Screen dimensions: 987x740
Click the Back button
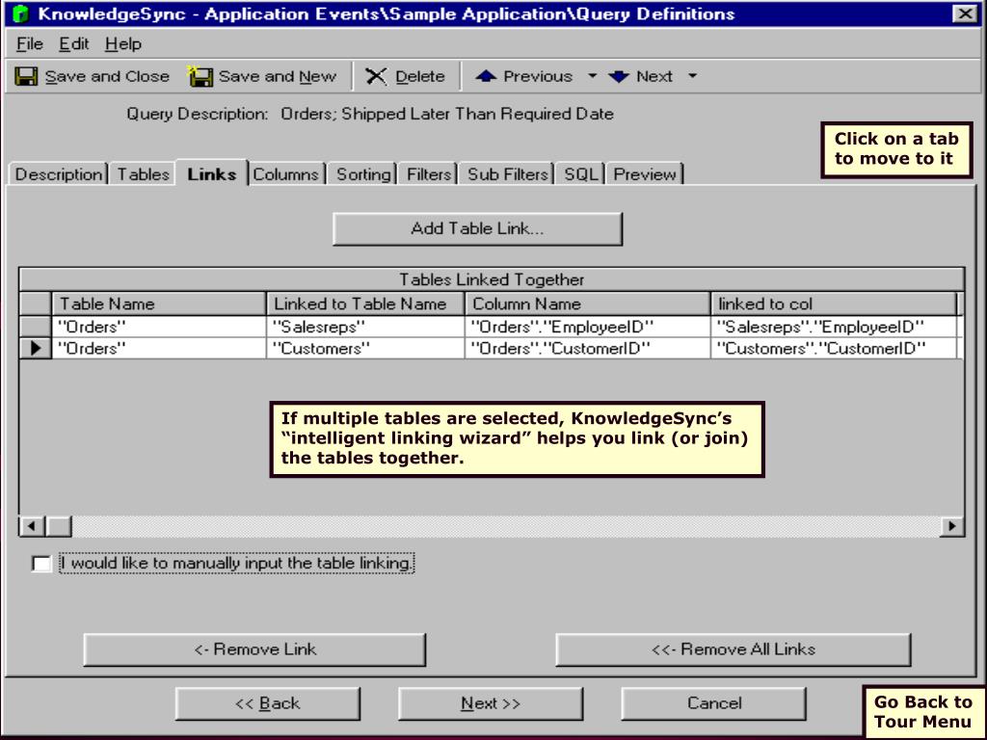click(x=268, y=703)
